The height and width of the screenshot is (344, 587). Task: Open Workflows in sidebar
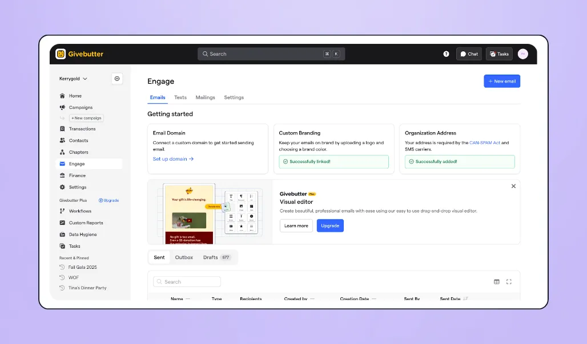89,211
